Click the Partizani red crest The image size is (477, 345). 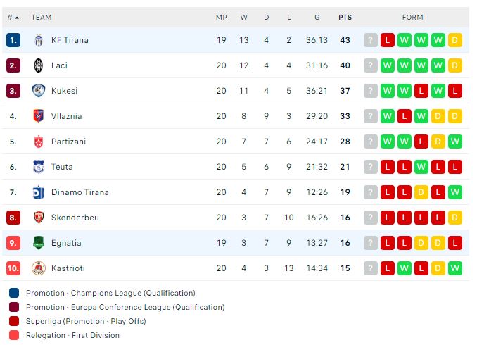[39, 142]
